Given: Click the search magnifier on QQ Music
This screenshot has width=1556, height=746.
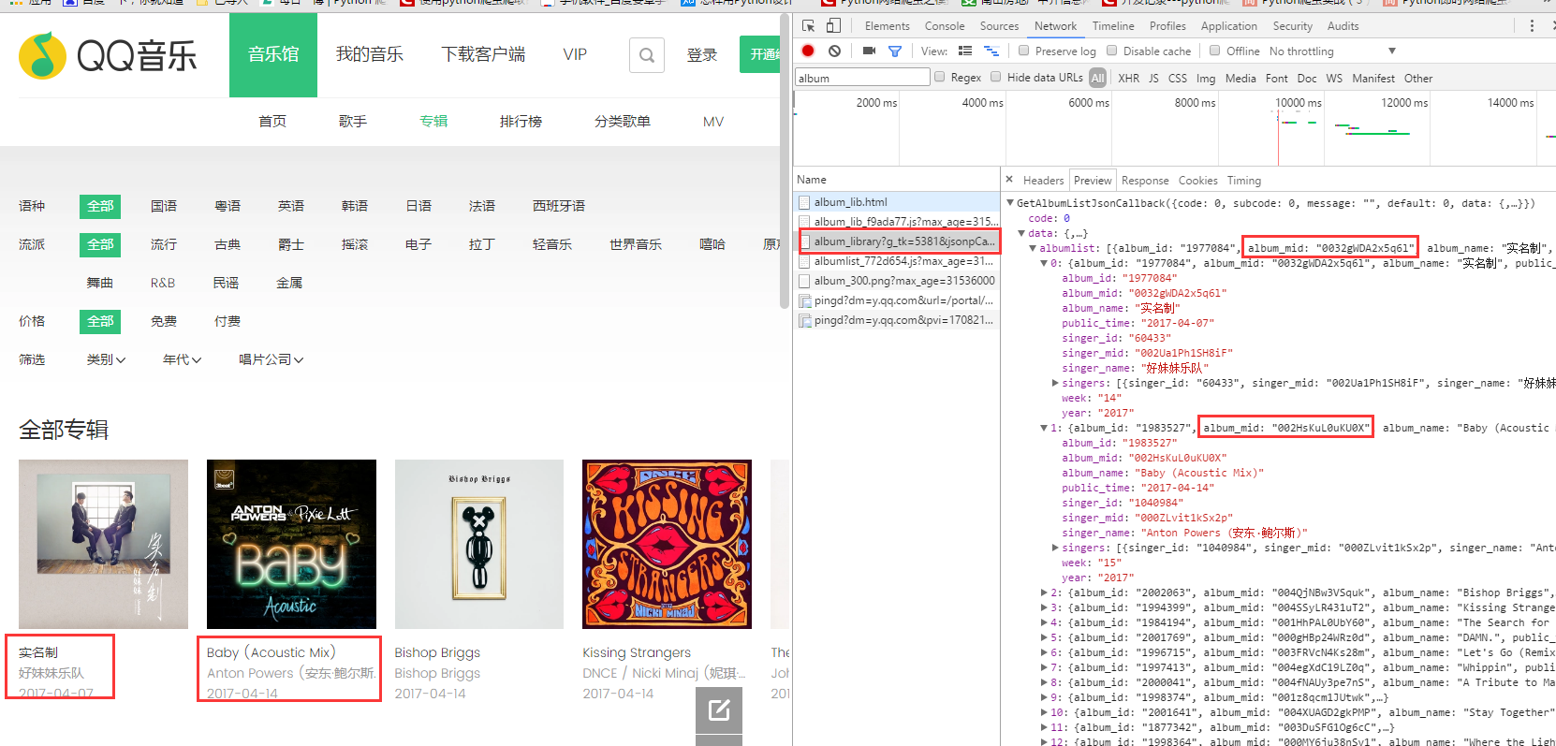Looking at the screenshot, I should [647, 55].
